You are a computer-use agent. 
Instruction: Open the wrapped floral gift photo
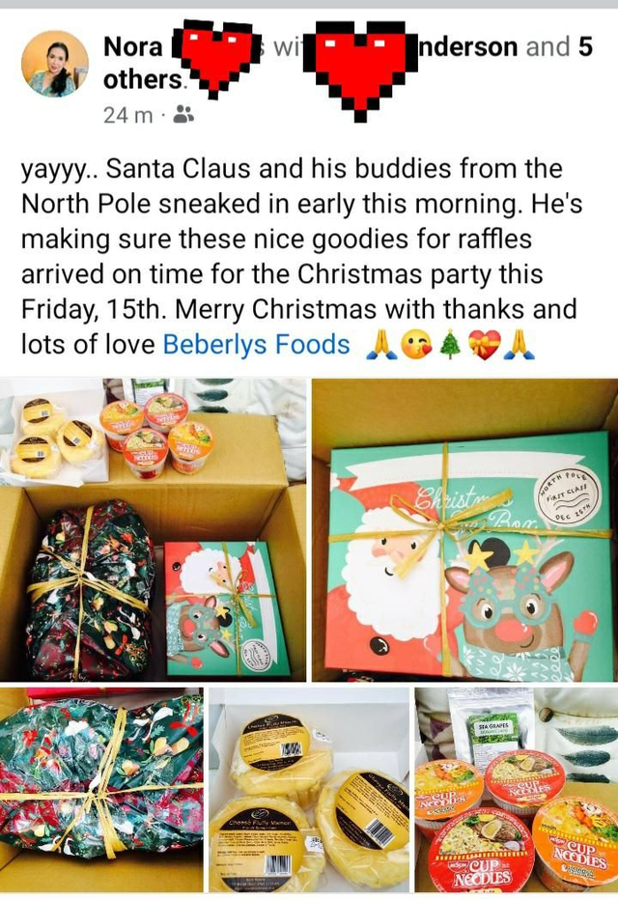101,790
